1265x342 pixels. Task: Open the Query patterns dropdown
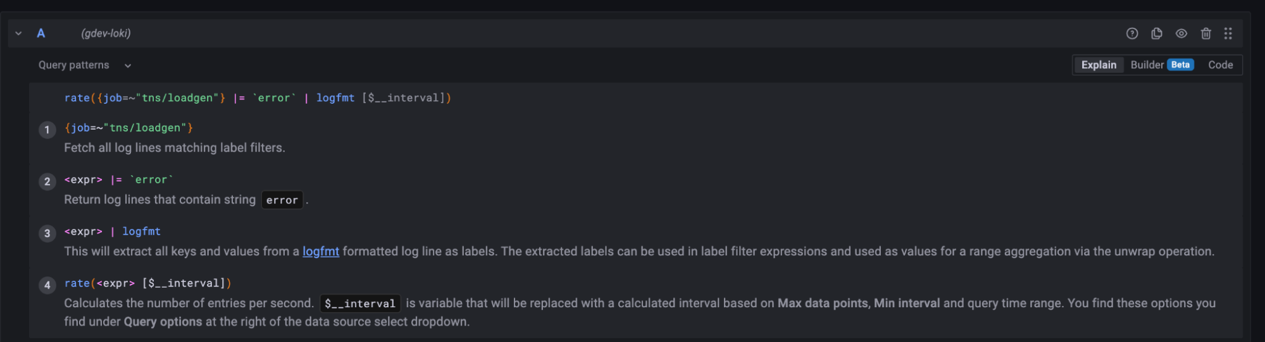[85, 65]
